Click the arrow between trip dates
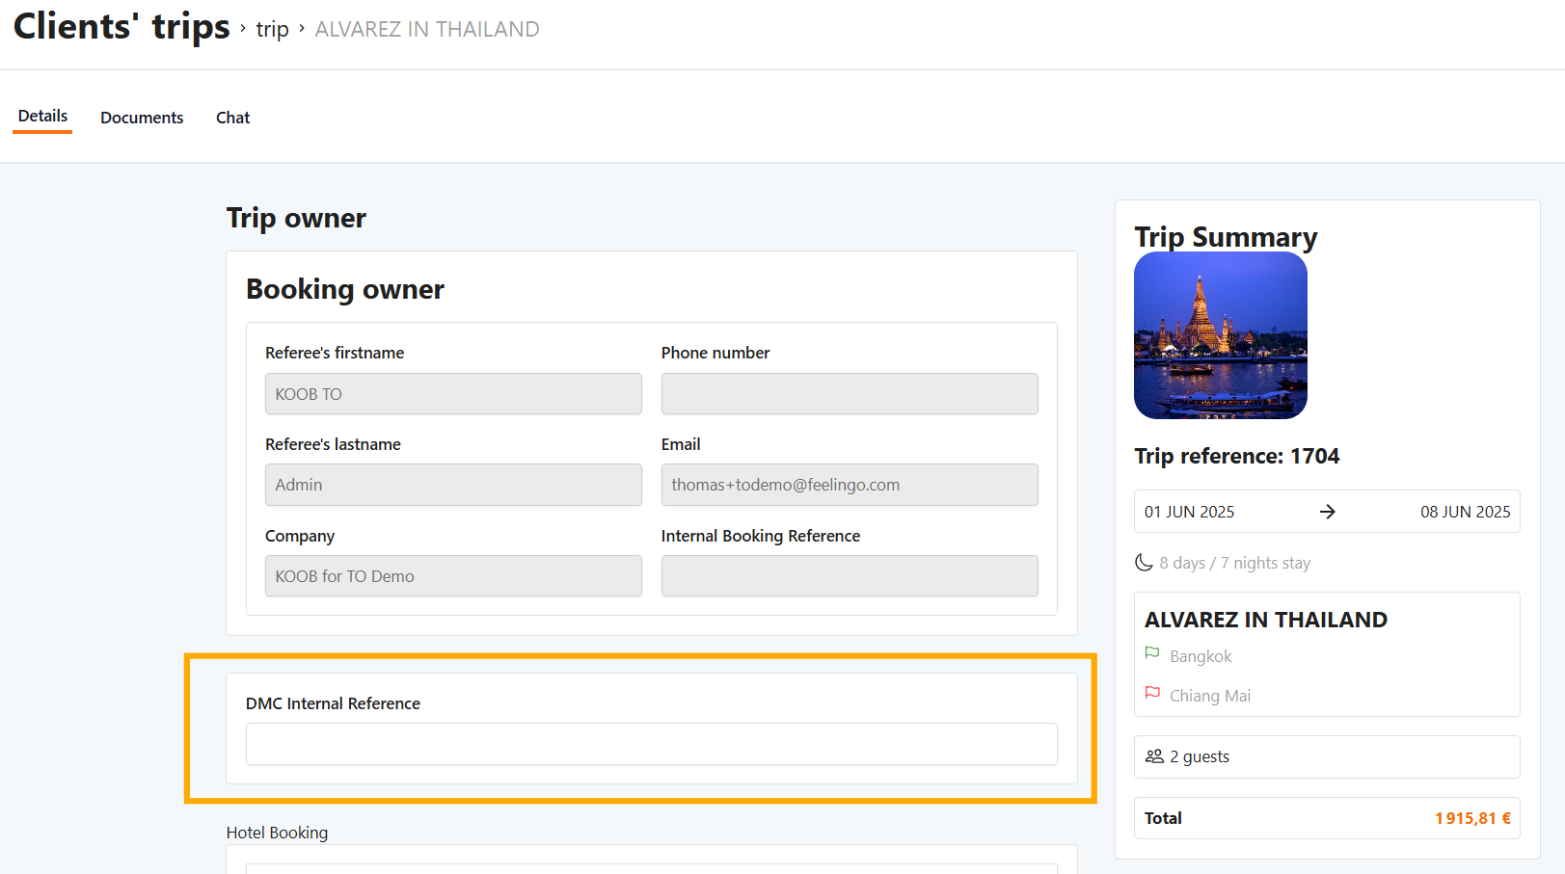 [x=1327, y=512]
